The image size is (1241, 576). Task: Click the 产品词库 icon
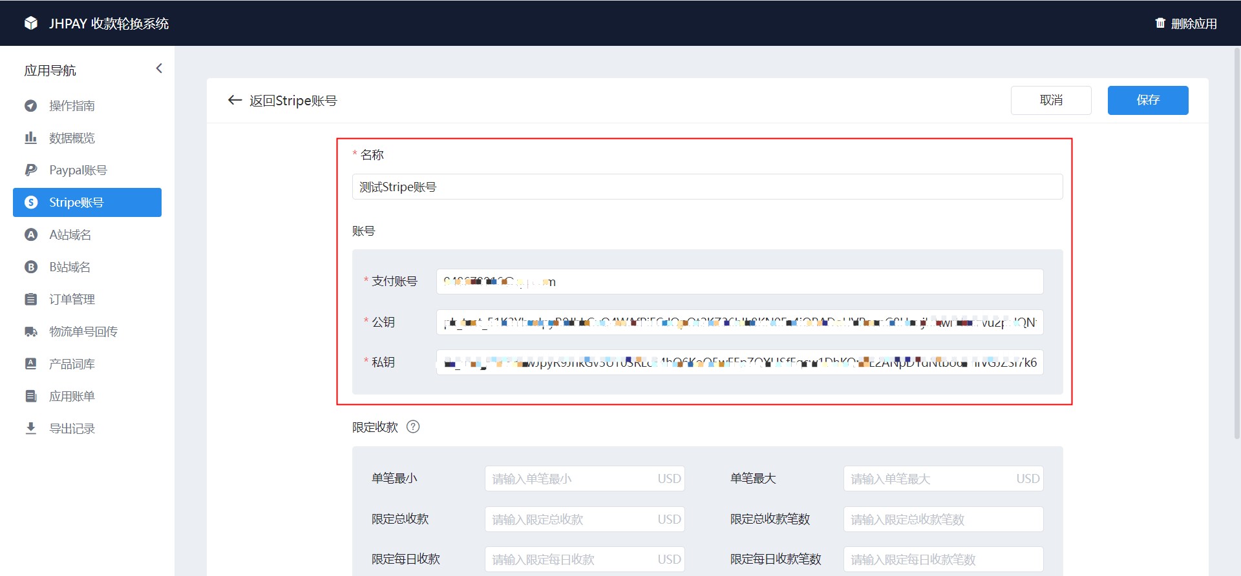tap(30, 364)
